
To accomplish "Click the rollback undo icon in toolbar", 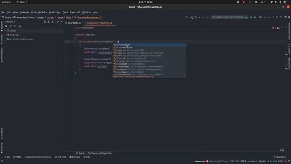I will coord(281,17).
